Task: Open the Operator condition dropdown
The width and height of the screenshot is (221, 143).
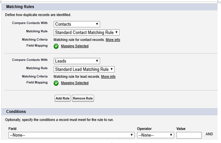Action: click(156, 135)
